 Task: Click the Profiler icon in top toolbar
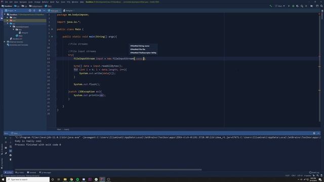point(302,6)
